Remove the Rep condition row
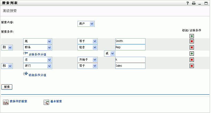Screen dimensions: 211x113 tap(192, 47)
